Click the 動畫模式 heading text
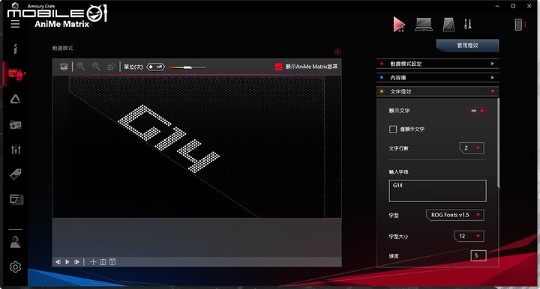This screenshot has width=540, height=289. pyautogui.click(x=62, y=48)
